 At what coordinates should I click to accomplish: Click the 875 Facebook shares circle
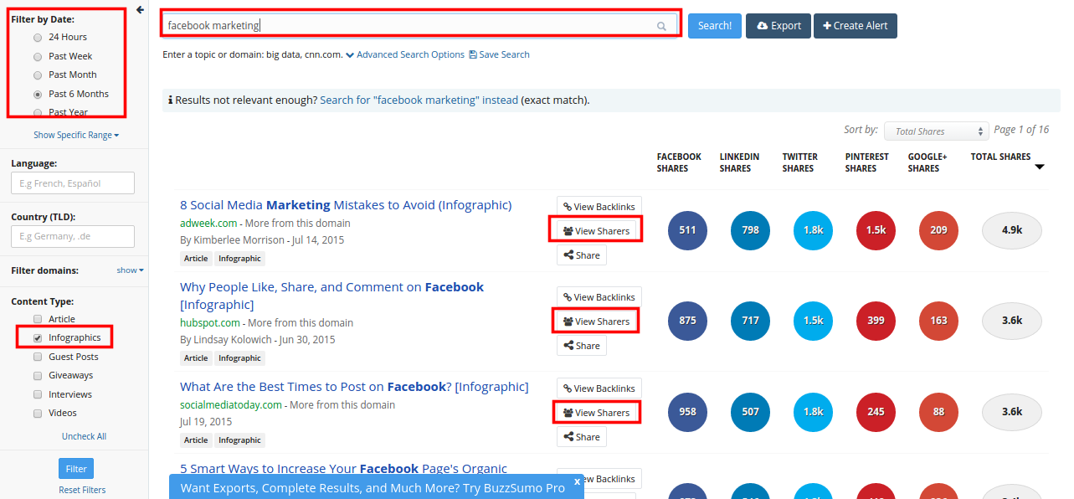point(687,321)
